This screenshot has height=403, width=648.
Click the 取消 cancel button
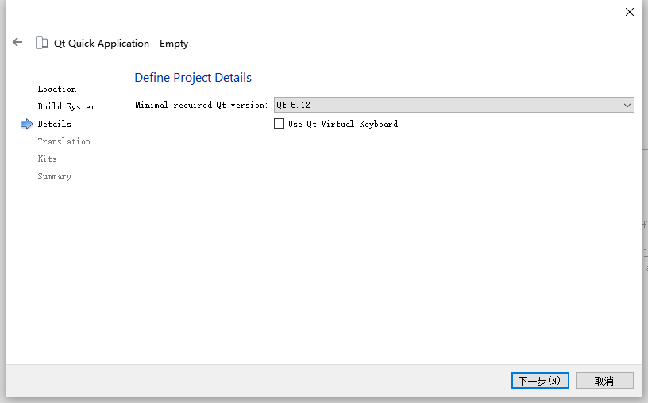pyautogui.click(x=604, y=380)
